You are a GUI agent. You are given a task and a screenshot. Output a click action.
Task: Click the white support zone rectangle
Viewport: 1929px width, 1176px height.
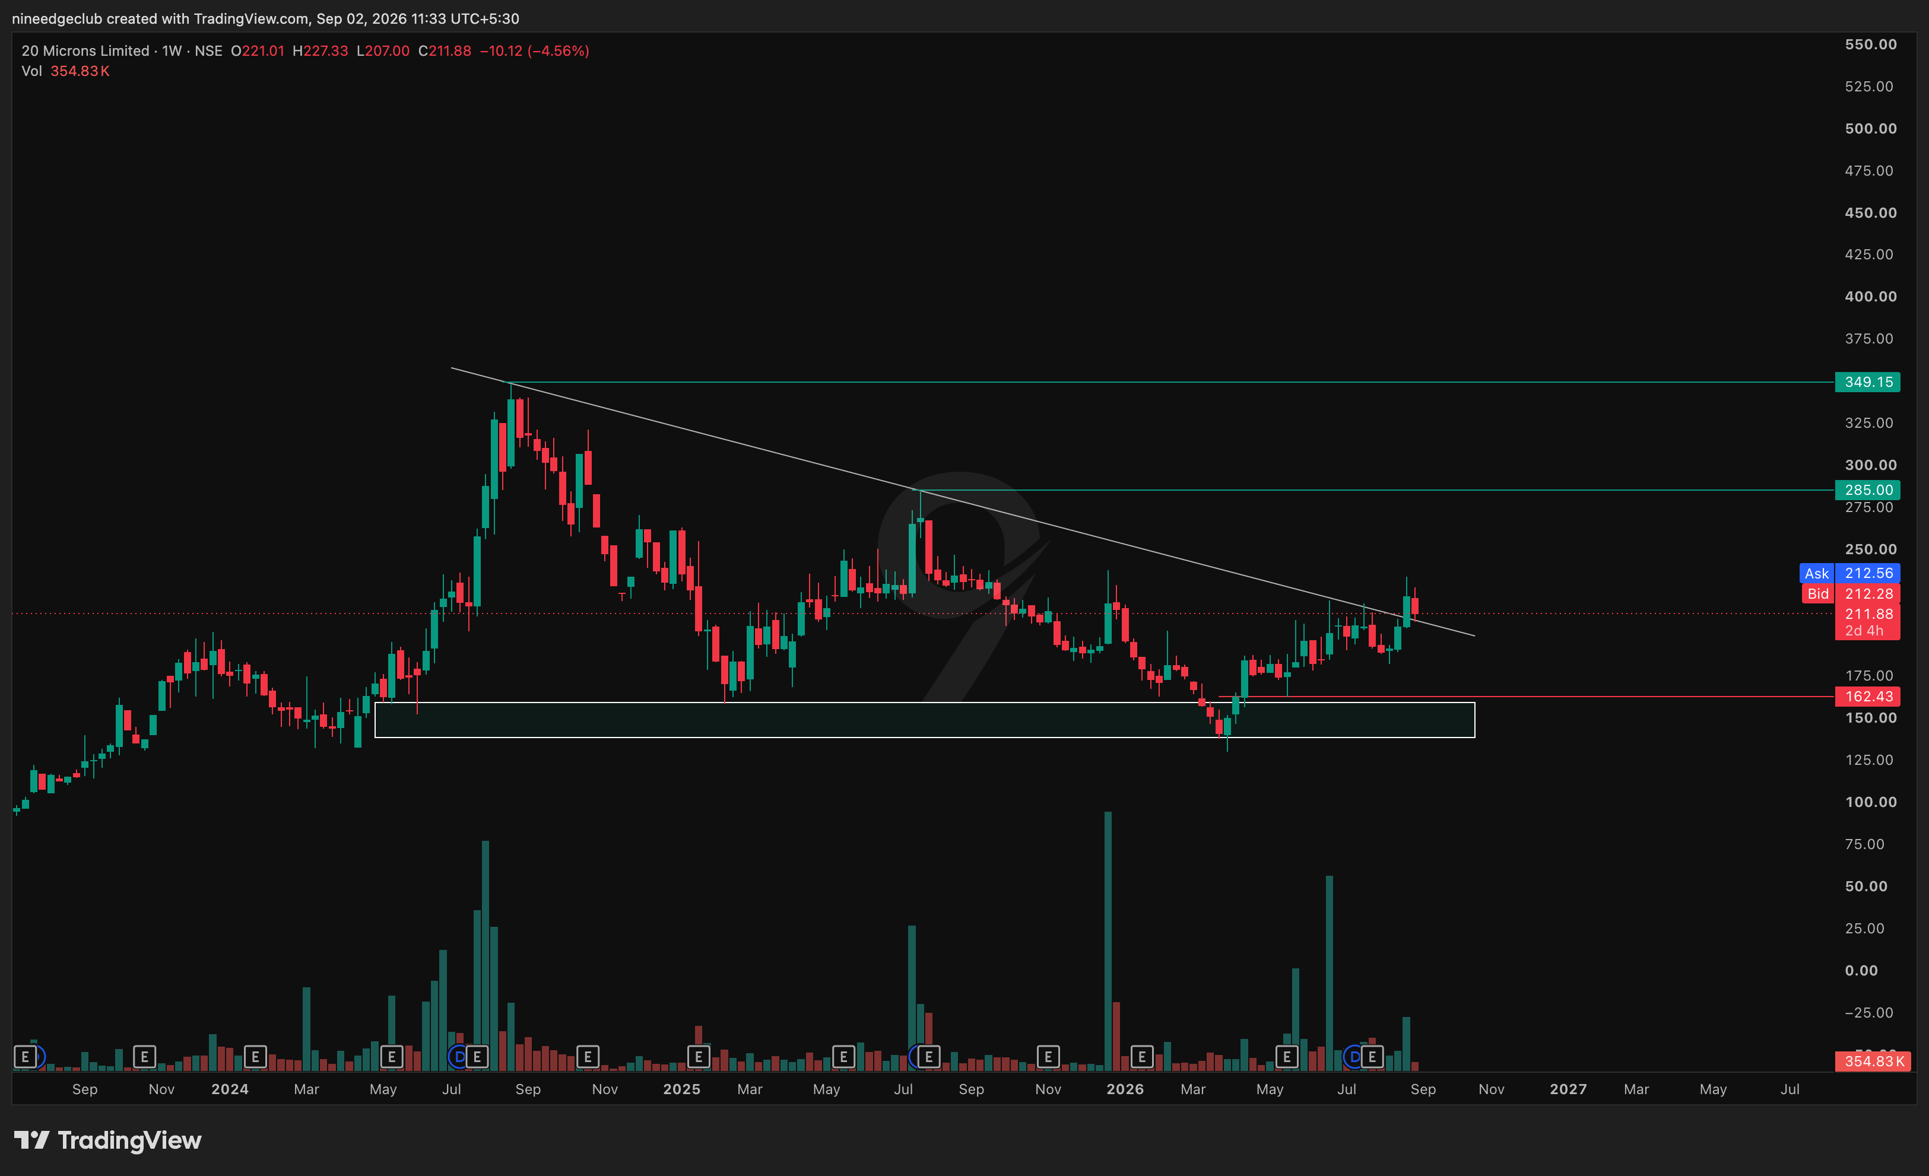pyautogui.click(x=925, y=720)
